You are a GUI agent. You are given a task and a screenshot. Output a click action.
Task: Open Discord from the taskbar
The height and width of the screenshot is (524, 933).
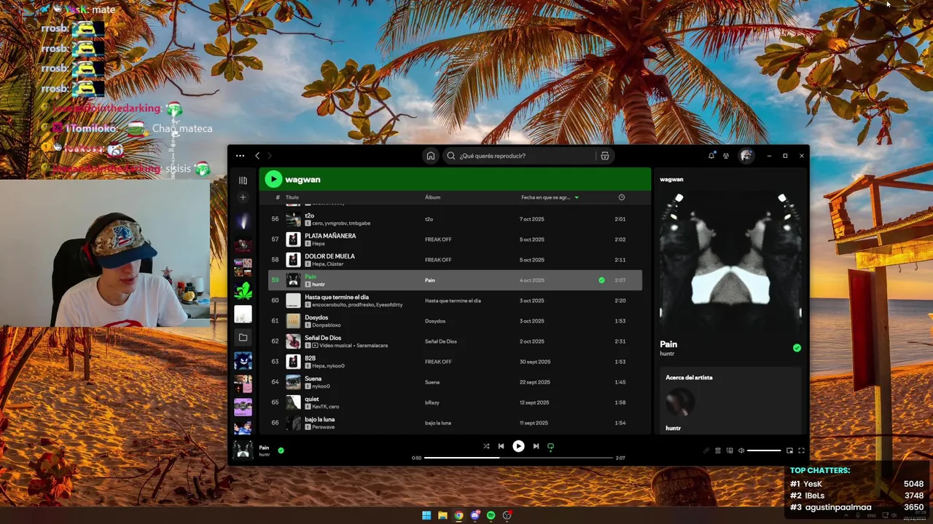tap(475, 515)
